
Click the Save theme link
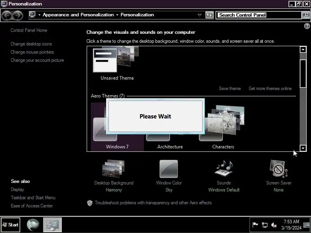click(x=230, y=89)
